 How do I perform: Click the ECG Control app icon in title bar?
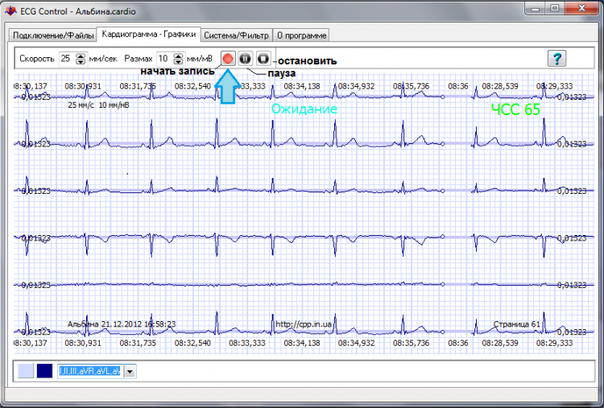click(10, 10)
